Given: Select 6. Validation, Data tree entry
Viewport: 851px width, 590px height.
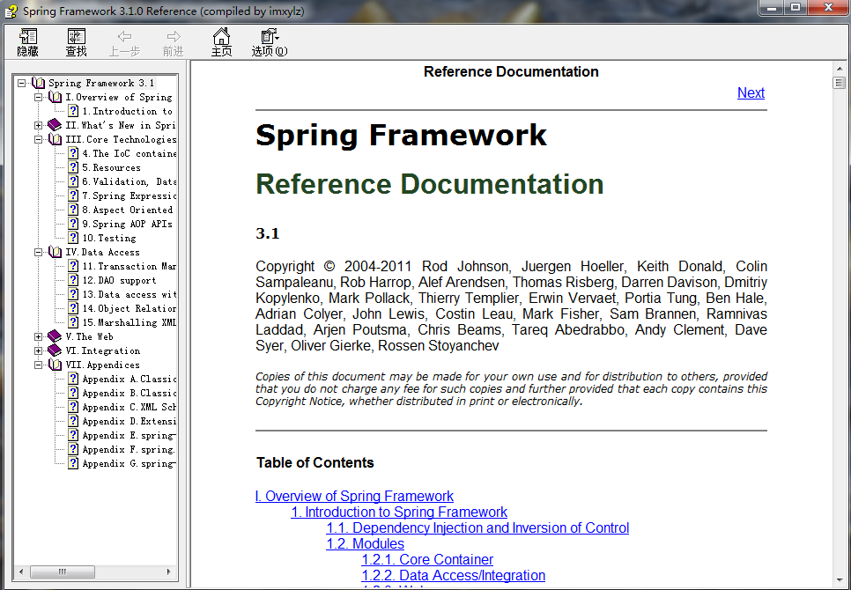Looking at the screenshot, I should (x=129, y=181).
